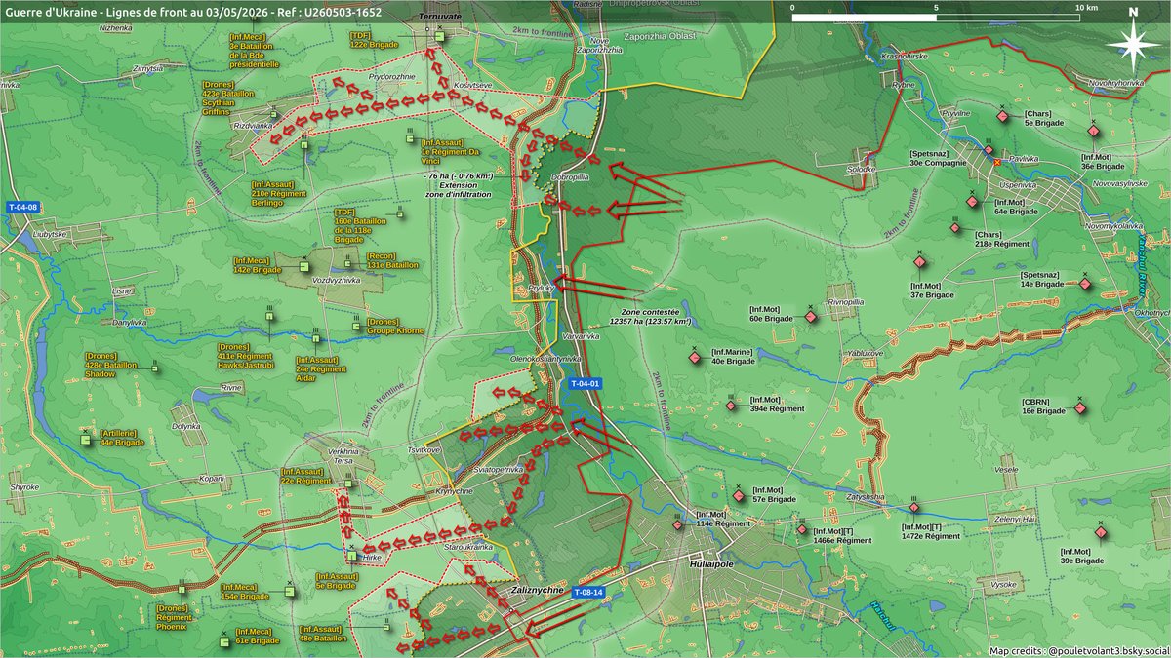Screen dimensions: 1171x658
Task: Click the 0–10 km scale bar
Action: click(936, 18)
